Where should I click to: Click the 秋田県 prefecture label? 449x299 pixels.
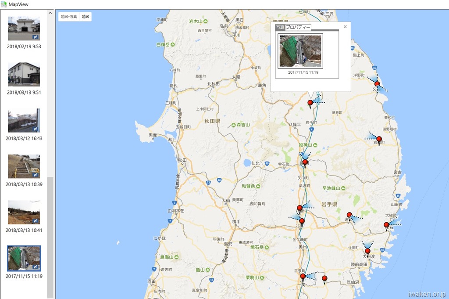click(x=212, y=121)
